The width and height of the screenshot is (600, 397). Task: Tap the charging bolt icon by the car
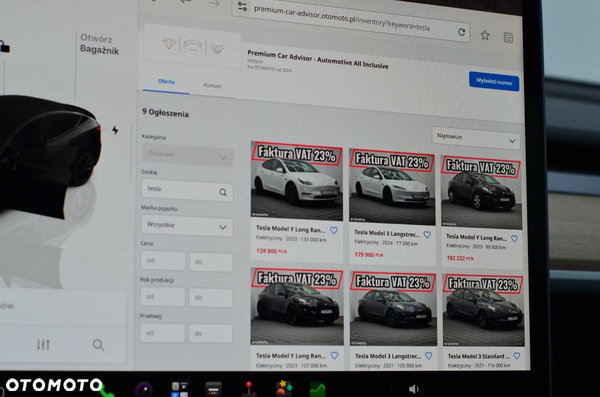click(x=115, y=130)
